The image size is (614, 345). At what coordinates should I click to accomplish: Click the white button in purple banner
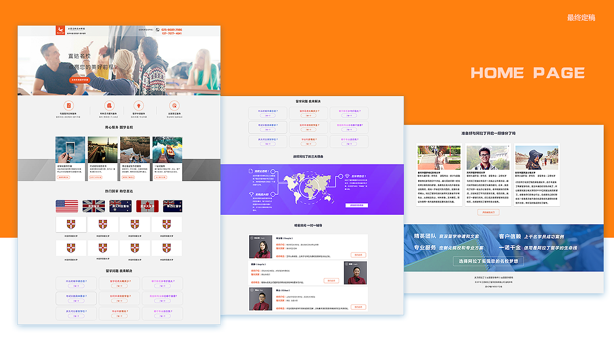(x=357, y=205)
